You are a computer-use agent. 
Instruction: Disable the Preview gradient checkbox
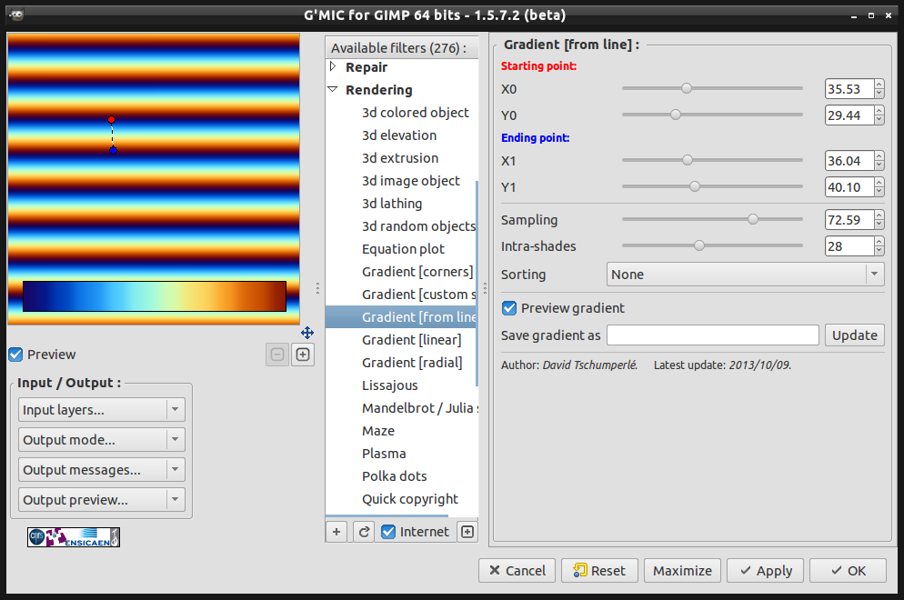509,308
